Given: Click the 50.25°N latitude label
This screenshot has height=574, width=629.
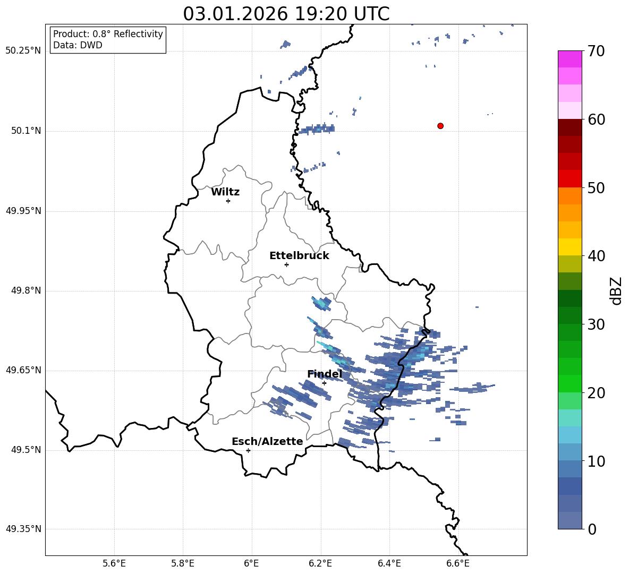Looking at the screenshot, I should (x=23, y=51).
